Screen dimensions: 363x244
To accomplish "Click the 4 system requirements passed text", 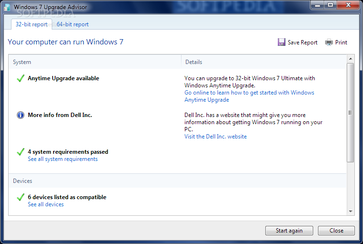I will [x=68, y=152].
